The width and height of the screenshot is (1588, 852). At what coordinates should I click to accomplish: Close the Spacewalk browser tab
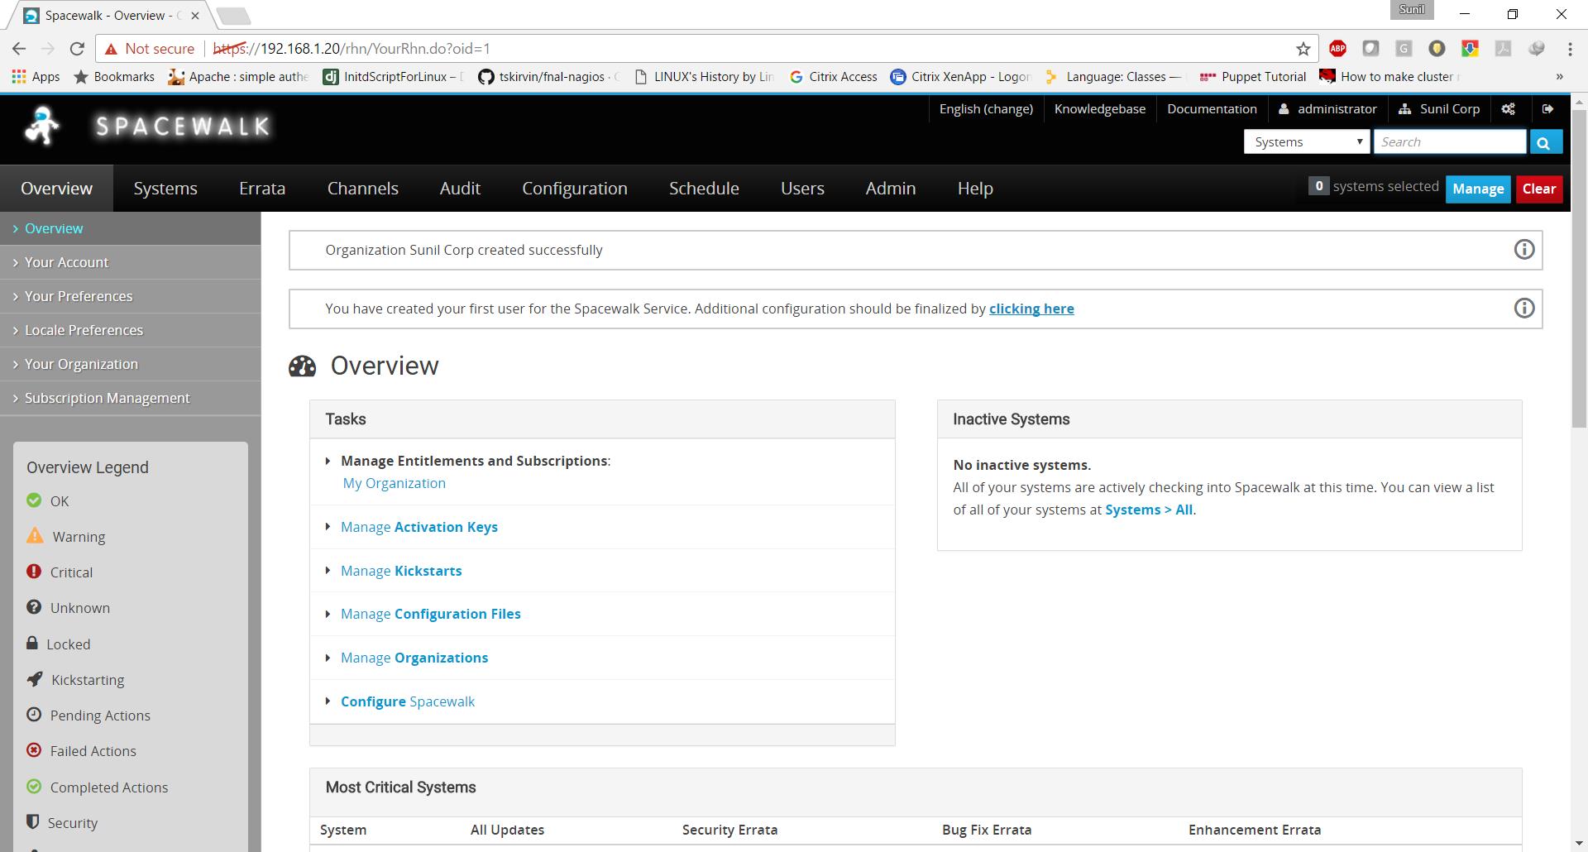point(195,16)
